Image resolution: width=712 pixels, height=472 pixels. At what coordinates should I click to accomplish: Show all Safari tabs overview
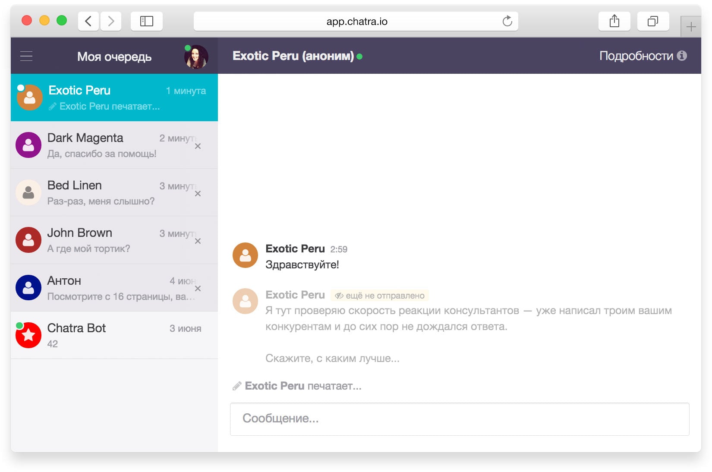653,21
